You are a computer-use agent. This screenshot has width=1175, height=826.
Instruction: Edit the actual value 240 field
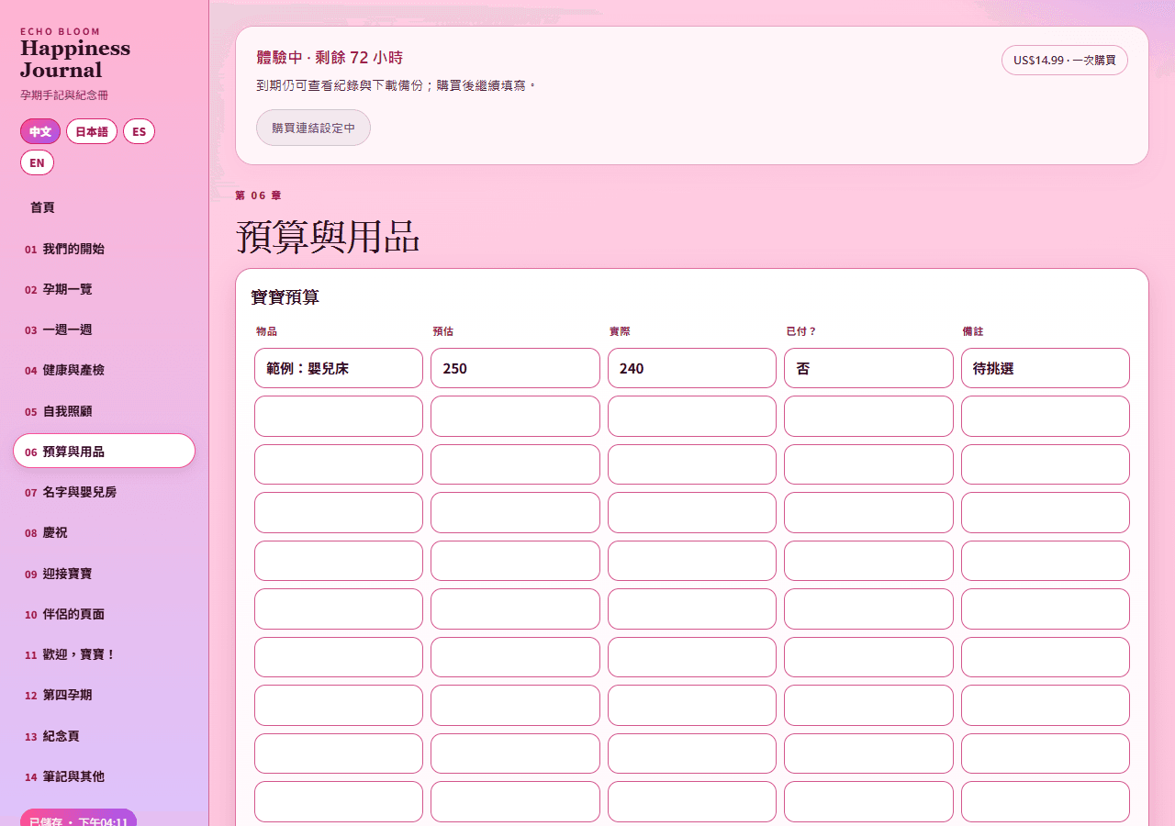point(692,368)
